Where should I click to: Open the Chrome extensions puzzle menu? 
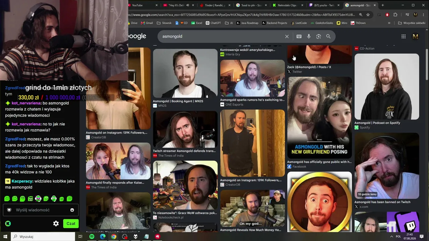click(x=395, y=15)
